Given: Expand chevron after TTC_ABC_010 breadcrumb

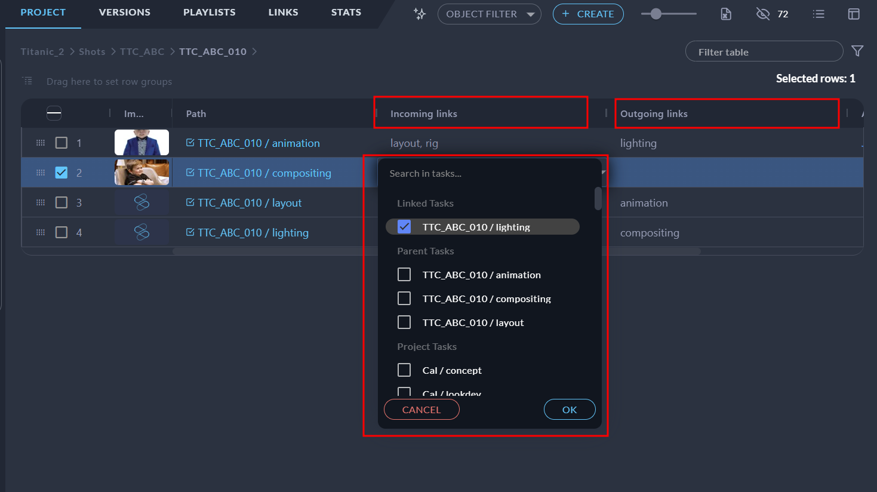Looking at the screenshot, I should click(254, 51).
